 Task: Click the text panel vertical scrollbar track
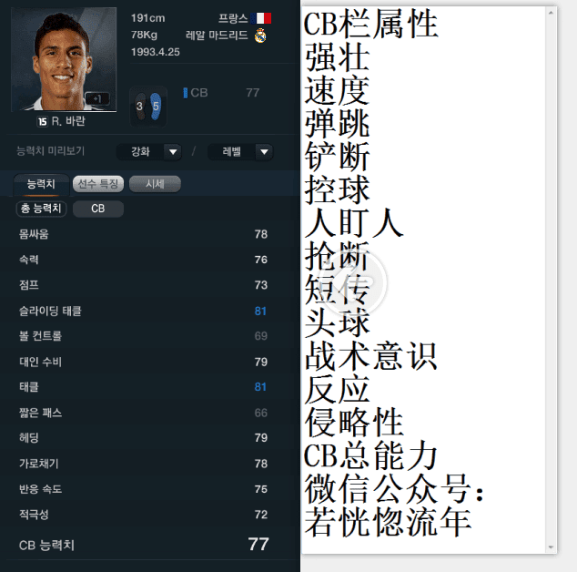[x=551, y=280]
